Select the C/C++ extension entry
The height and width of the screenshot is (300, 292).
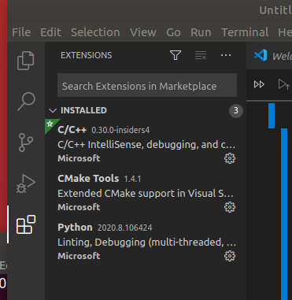(x=146, y=143)
